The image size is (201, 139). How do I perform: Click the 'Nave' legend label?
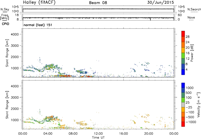coord(191,17)
